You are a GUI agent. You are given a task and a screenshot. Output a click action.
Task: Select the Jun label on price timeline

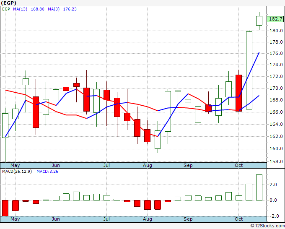[56, 165]
